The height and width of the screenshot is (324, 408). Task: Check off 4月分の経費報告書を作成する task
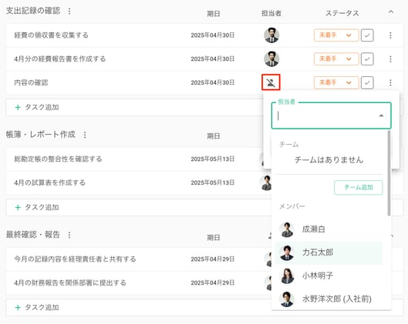coord(367,59)
